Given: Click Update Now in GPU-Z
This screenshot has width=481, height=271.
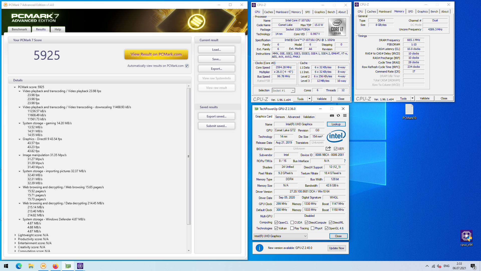Looking at the screenshot, I should 336,248.
